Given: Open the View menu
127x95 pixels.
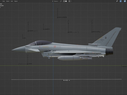Looking at the screenshot, I should point(3,1).
